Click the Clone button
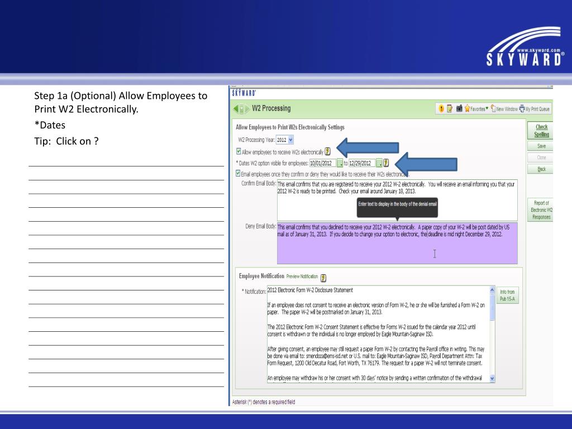 541,158
